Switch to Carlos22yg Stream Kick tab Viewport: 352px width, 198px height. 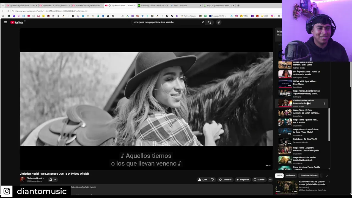[153, 5]
